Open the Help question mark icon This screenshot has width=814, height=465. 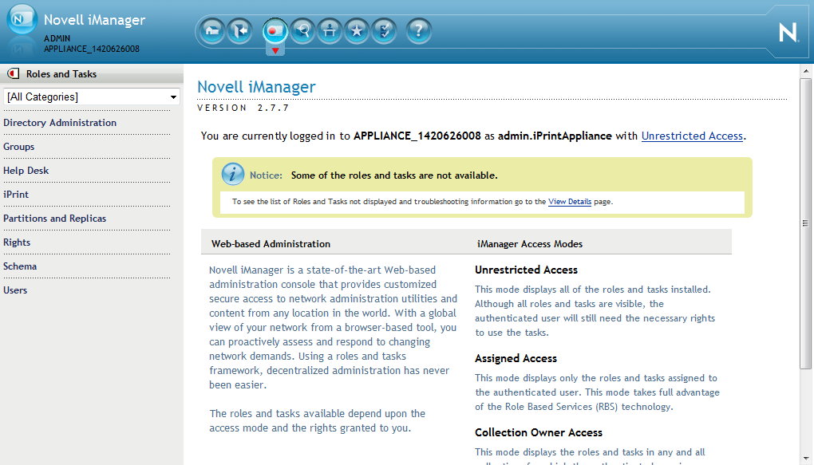418,31
